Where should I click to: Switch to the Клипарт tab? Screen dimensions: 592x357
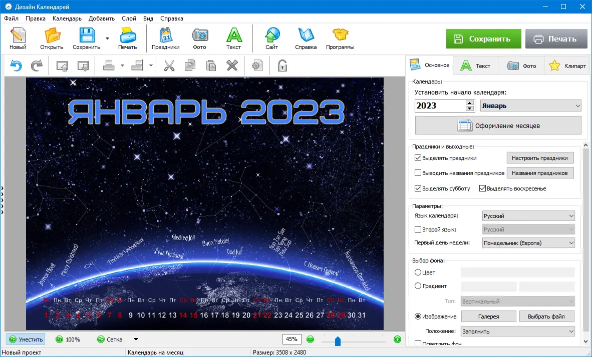pos(567,65)
